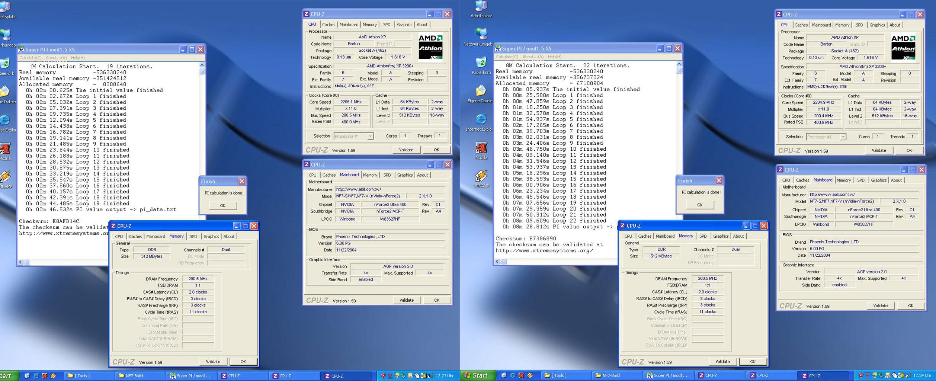Screen dimensions: 936x381
Task: Open Calculate(C) menu in 8M Super PI
Action: 507,57
